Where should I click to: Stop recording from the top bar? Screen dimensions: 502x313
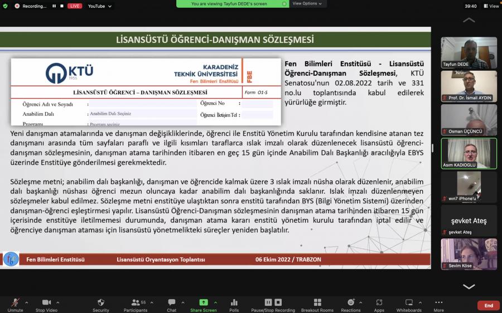tap(62, 6)
